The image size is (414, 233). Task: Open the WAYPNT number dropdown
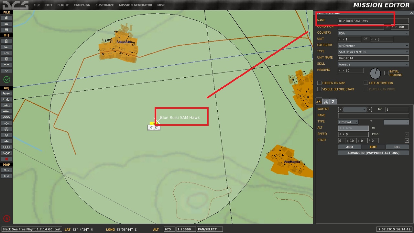point(355,109)
